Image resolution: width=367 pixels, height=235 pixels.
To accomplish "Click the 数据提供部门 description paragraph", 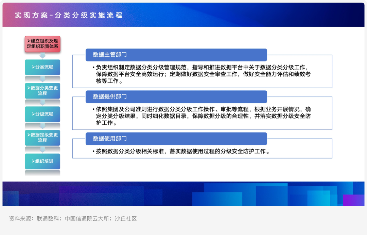I will click(202, 116).
